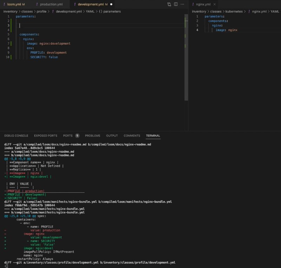
Task: Focus the nginx.yml tab in right editor
Action: click(x=203, y=4)
